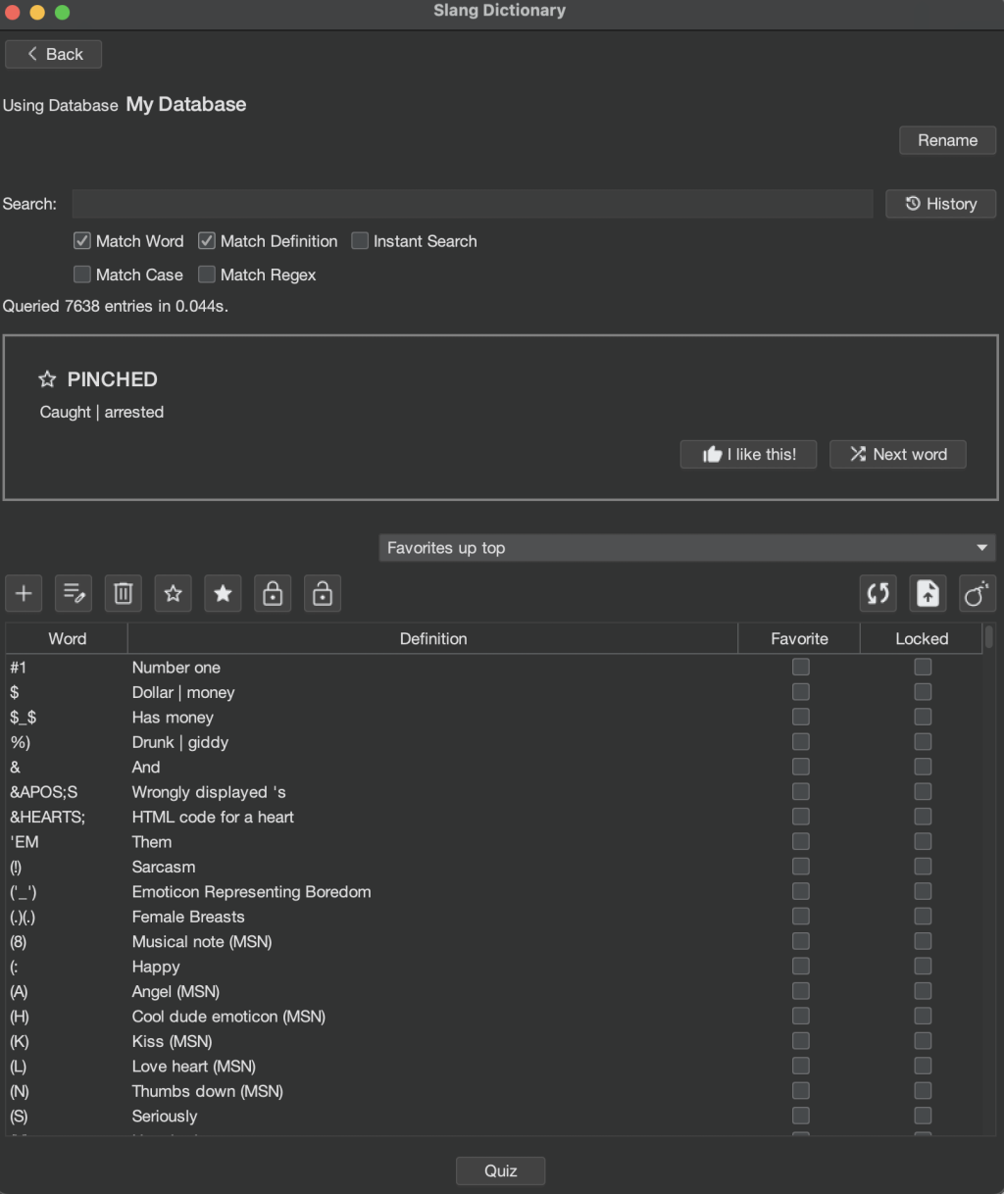Click 'I like this!' for PINCHED
Screen dimensions: 1004x1194
748,454
